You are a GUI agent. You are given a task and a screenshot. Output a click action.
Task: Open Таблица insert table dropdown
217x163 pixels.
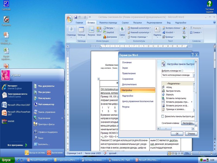pyautogui.click(x=81, y=32)
